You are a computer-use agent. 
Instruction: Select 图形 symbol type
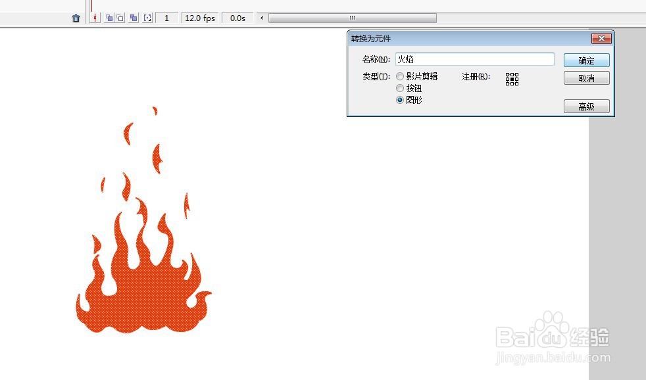400,99
